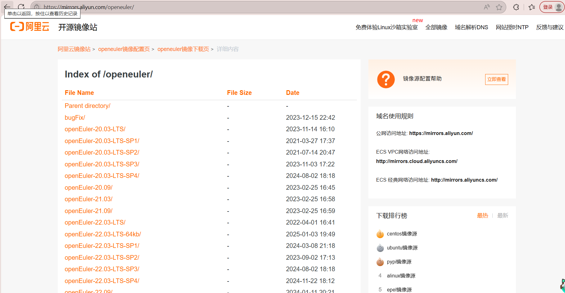Open openEuler-20.03-LTS-SP3/ directory

coord(102,164)
